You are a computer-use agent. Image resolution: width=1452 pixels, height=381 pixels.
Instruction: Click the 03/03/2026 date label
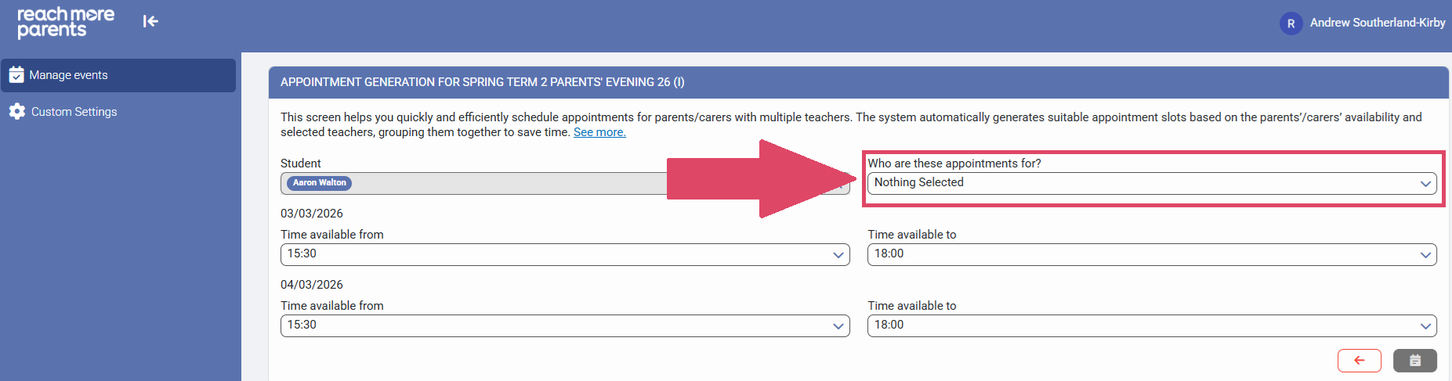tap(312, 214)
